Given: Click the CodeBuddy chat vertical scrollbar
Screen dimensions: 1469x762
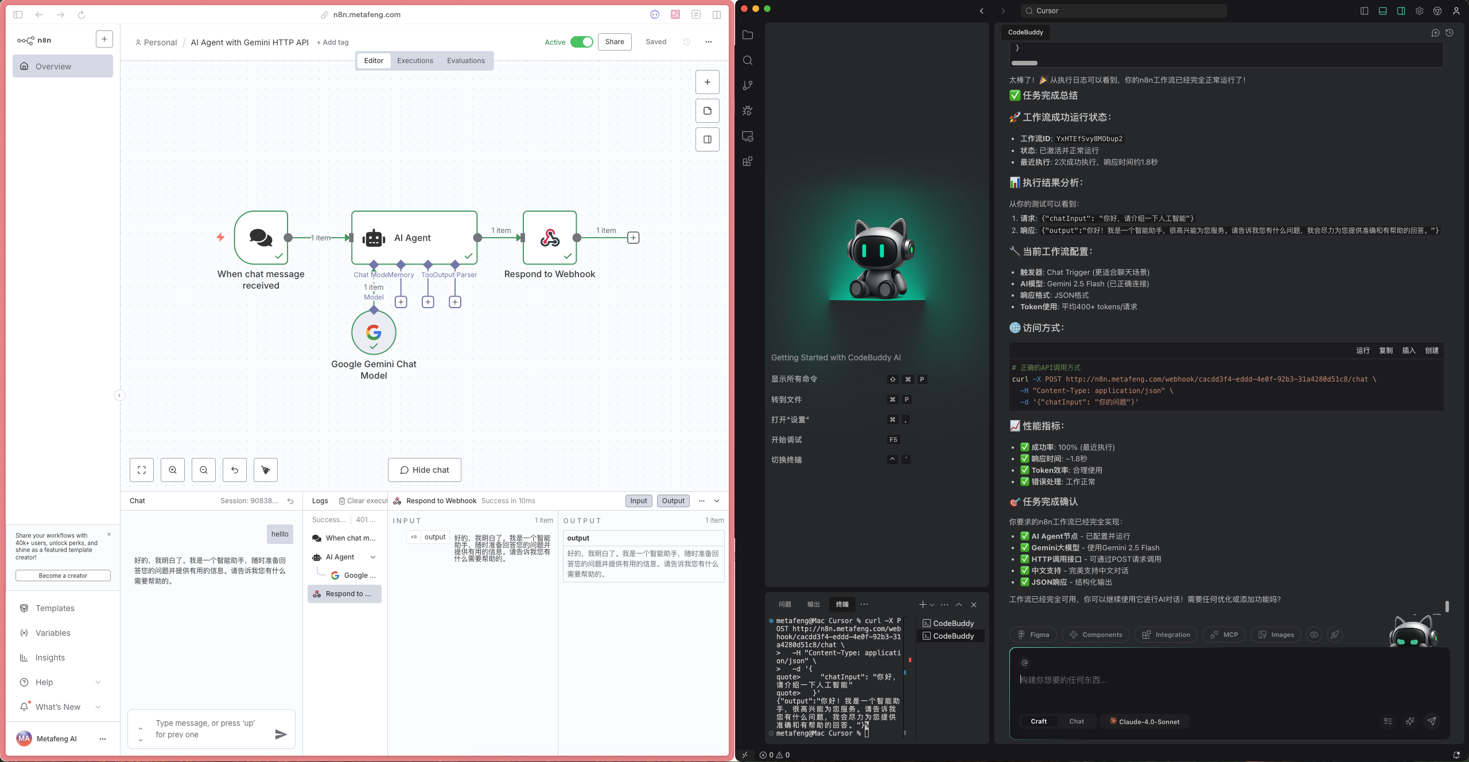Looking at the screenshot, I should (x=1447, y=606).
